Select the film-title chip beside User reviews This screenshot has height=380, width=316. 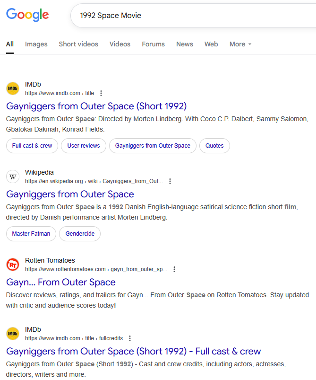tap(153, 146)
